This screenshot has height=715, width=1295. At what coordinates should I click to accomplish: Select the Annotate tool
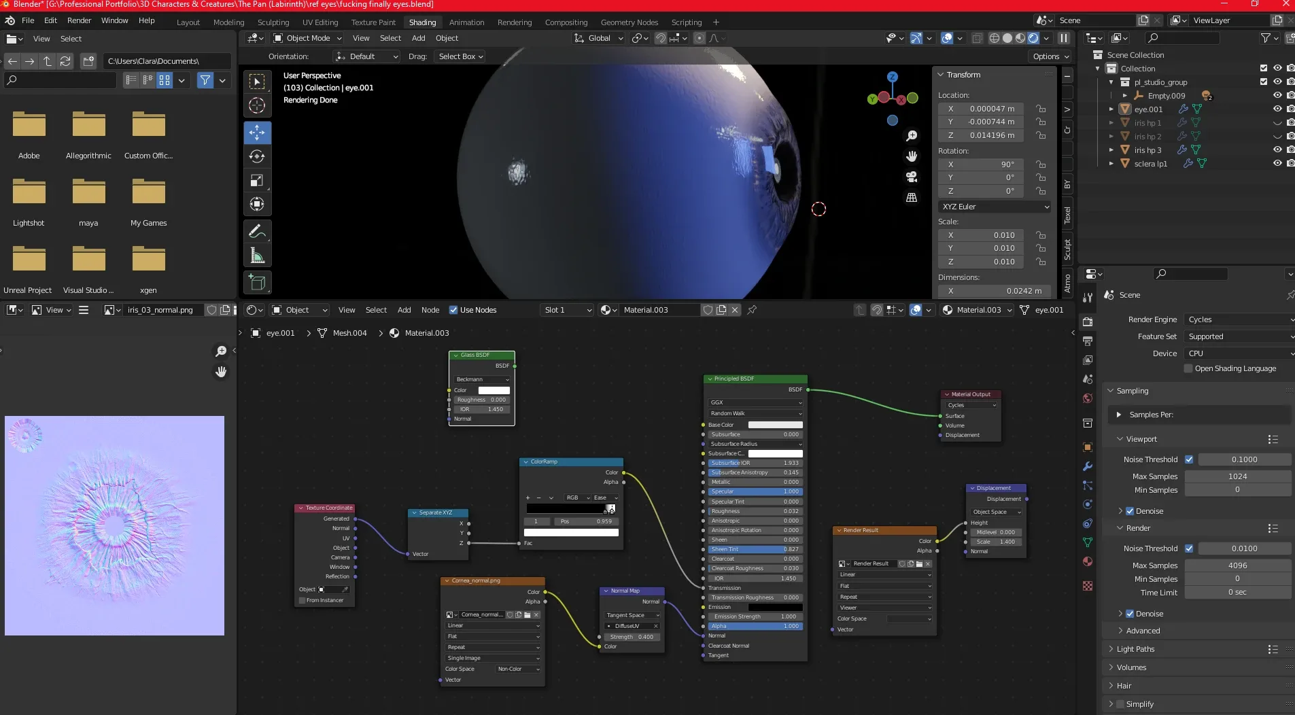click(257, 232)
